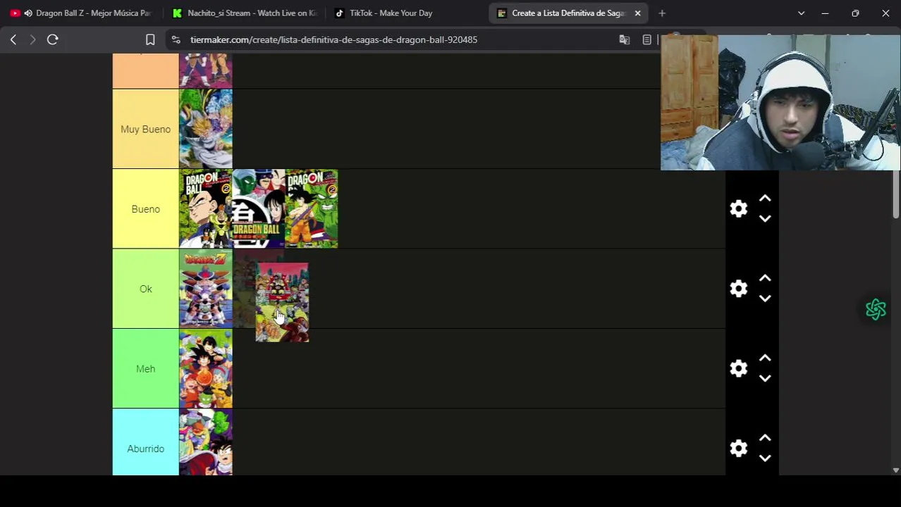Move Ok tier row down

tap(765, 299)
